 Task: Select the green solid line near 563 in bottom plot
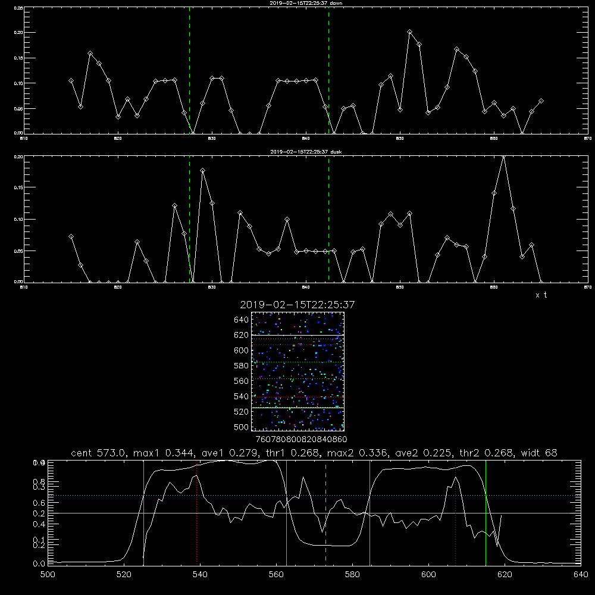click(287, 512)
